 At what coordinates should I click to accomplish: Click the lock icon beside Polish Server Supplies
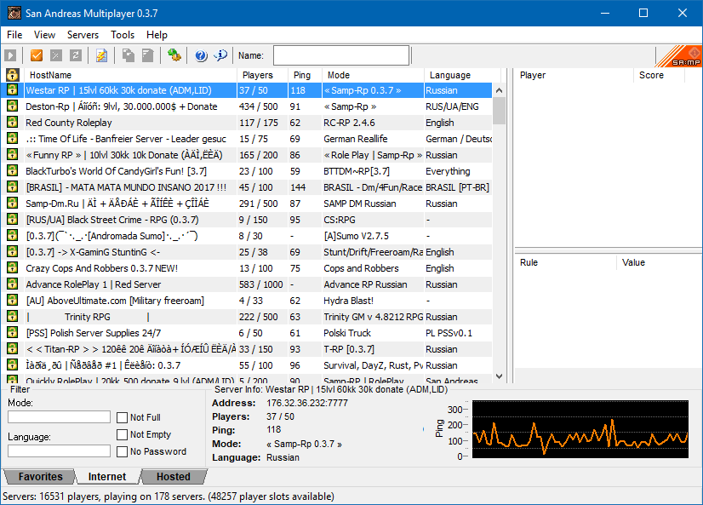point(13,333)
